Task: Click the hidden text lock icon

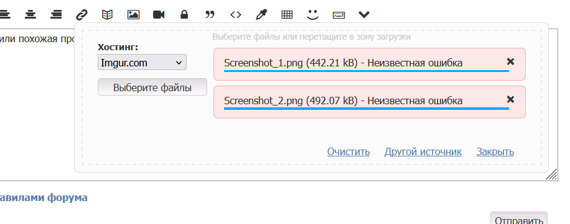Action: [184, 14]
